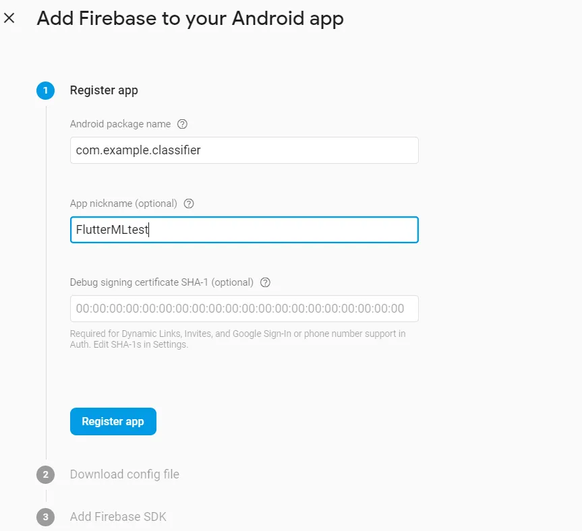Open the help tooltip for App nickname
The image size is (582, 531).
click(x=189, y=204)
